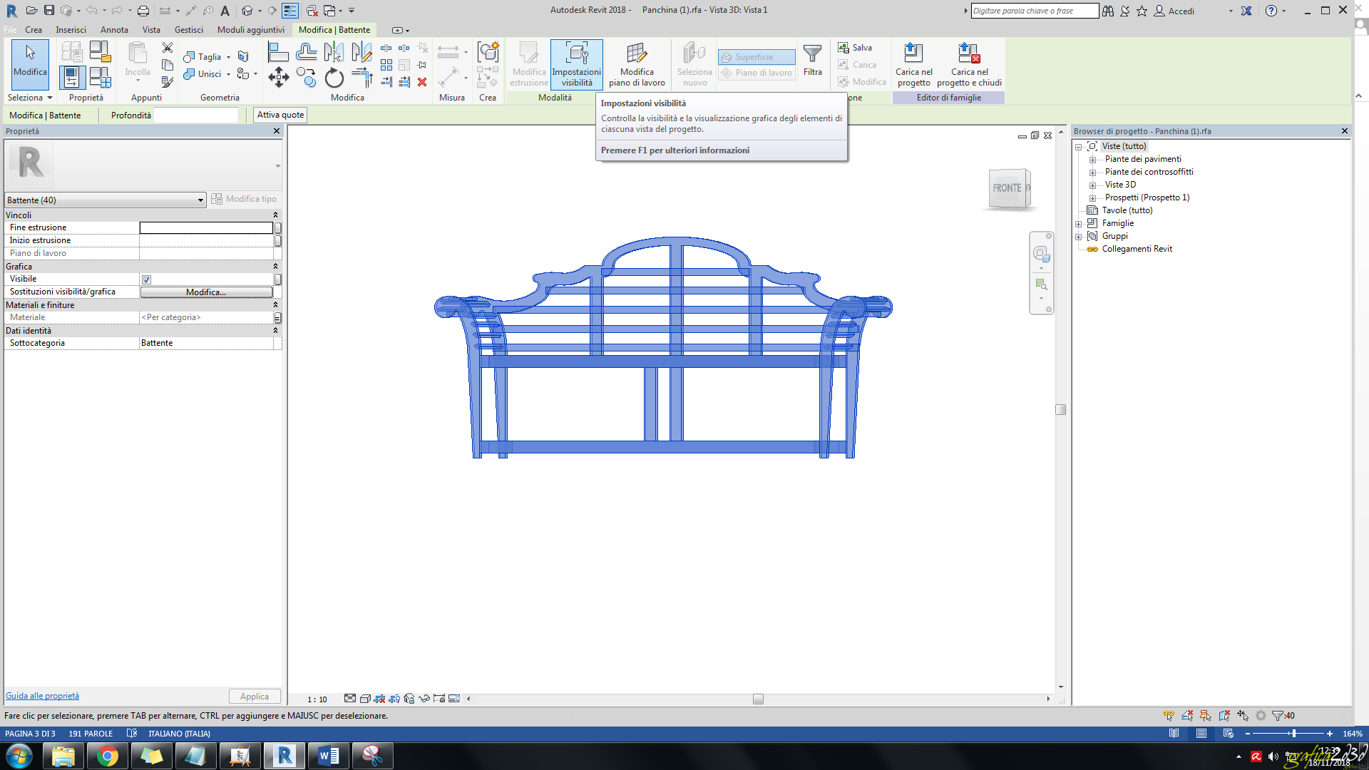Collapse the Vincoli section header
This screenshot has height=770, width=1369.
[x=276, y=215]
